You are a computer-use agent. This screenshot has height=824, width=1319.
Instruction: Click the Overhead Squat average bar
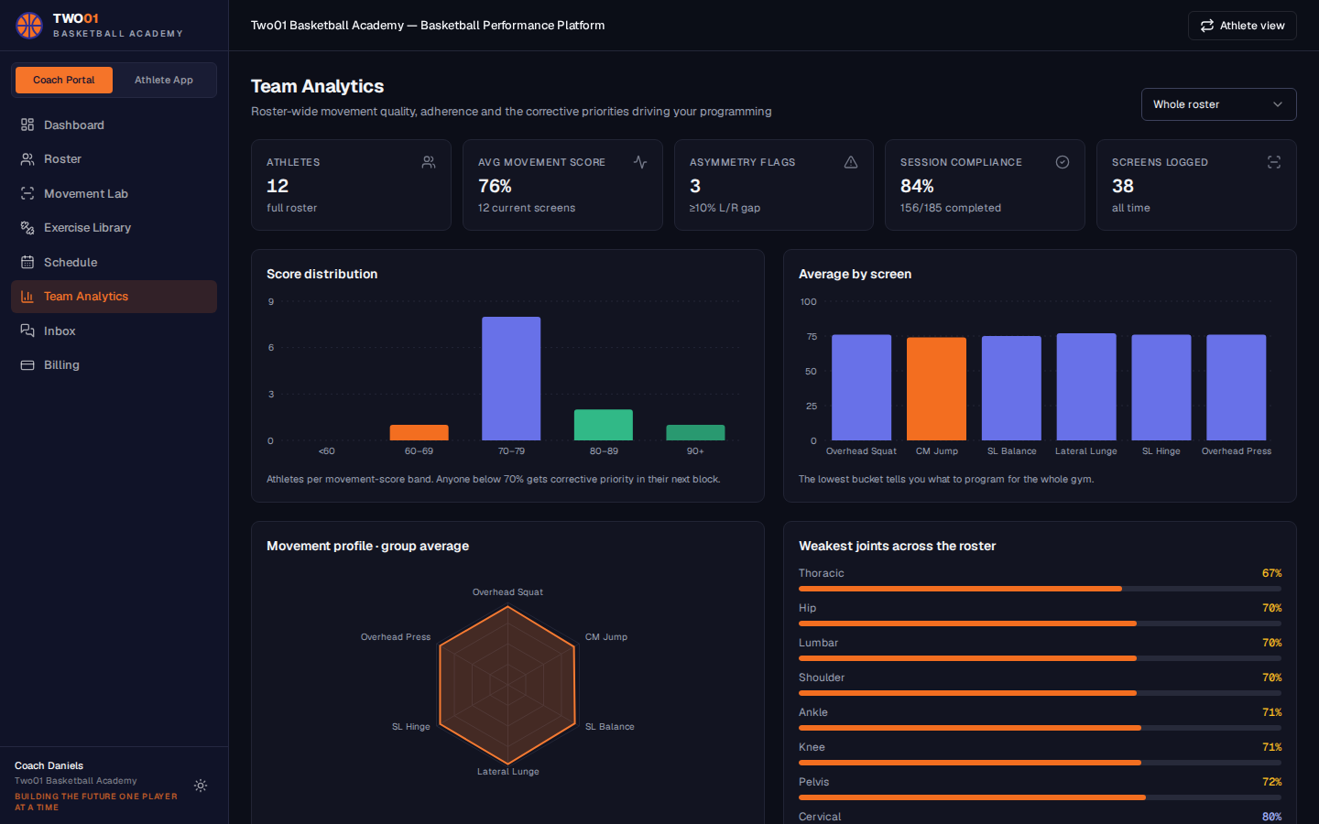point(861,387)
